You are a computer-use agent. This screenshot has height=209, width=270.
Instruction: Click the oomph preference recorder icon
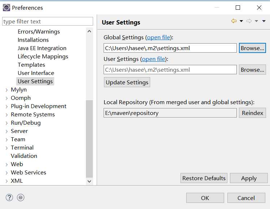click(21, 197)
